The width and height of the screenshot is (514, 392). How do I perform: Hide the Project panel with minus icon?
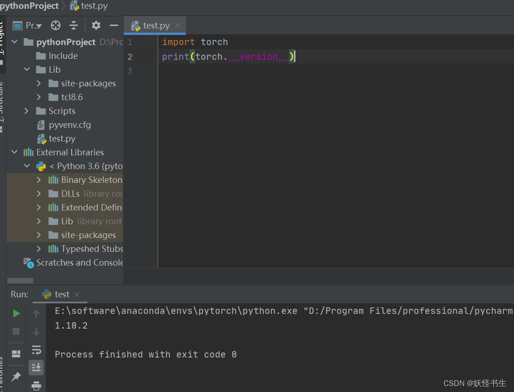(x=114, y=25)
